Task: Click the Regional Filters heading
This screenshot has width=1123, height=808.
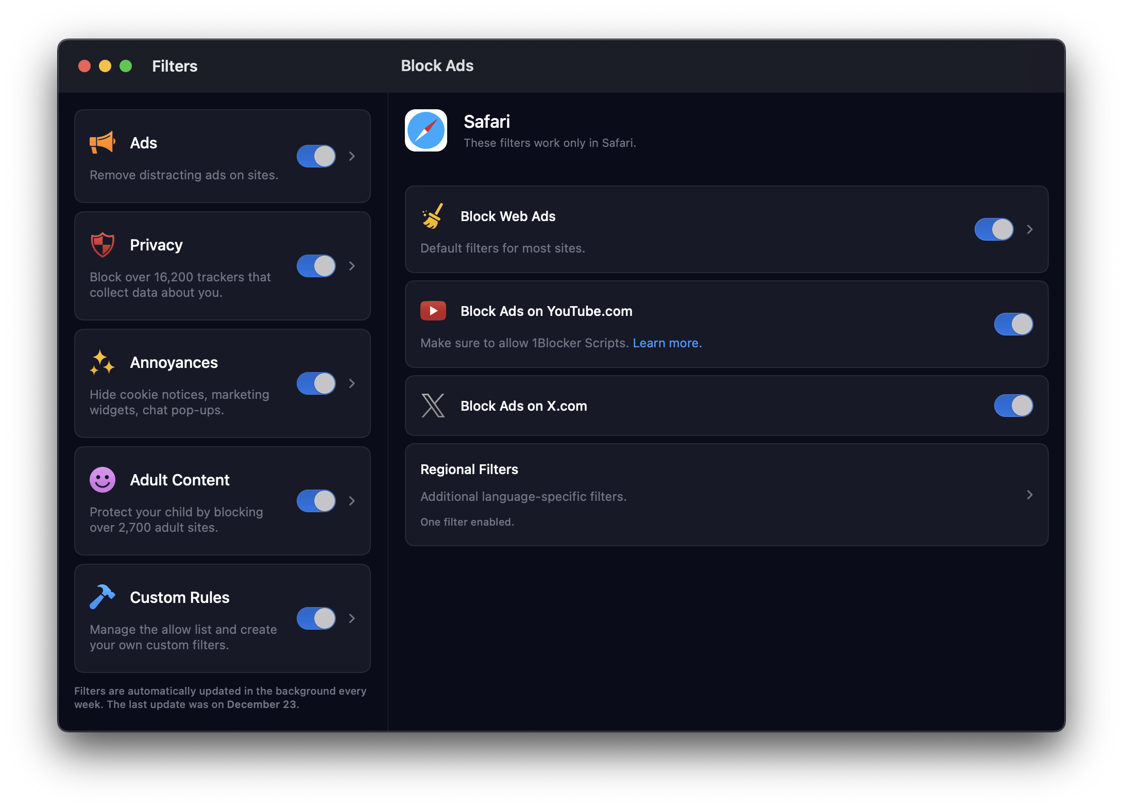Action: 469,469
